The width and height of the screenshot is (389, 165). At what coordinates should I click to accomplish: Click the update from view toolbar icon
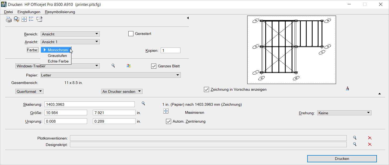click(x=40, y=19)
